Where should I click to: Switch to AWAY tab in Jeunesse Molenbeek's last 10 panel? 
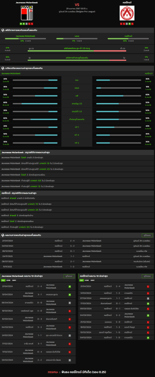coord(14,280)
